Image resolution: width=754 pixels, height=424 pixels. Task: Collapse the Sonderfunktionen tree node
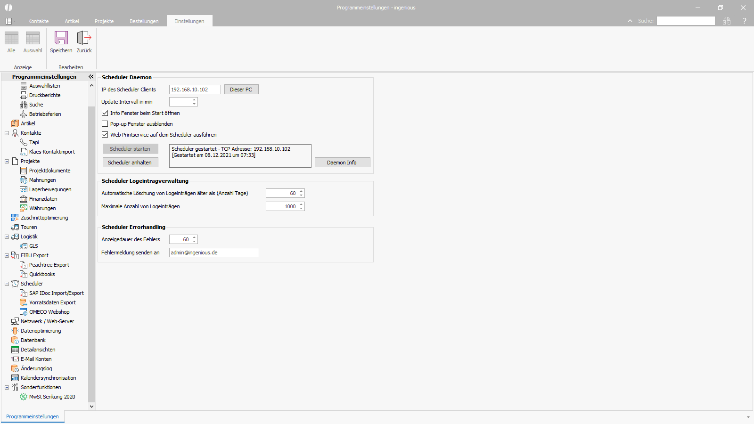[x=7, y=387]
